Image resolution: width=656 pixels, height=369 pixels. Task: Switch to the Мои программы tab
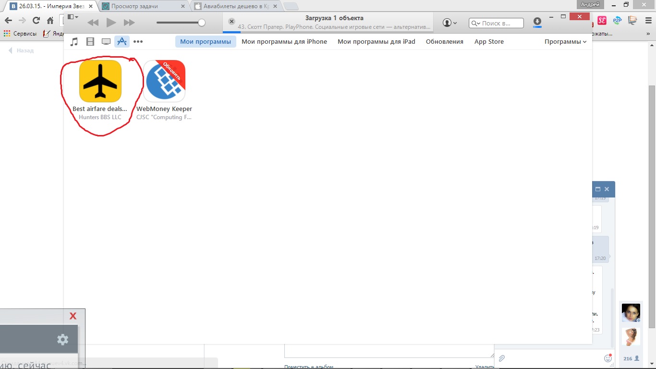pyautogui.click(x=206, y=42)
